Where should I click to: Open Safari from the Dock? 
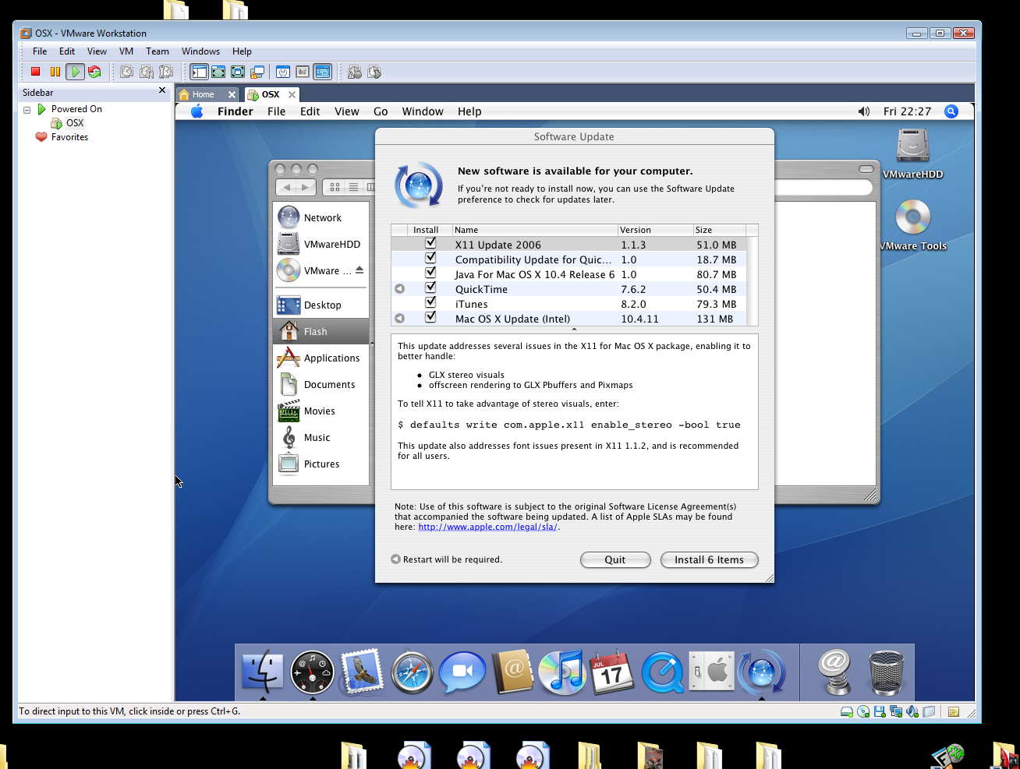pos(412,672)
